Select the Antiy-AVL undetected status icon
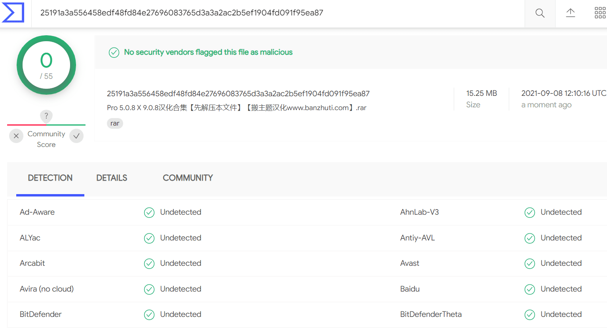607x328 pixels. pyautogui.click(x=530, y=238)
